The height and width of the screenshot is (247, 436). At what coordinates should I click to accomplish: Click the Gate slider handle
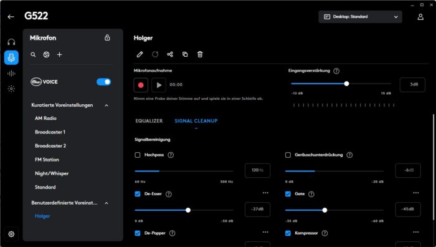pos(325,210)
